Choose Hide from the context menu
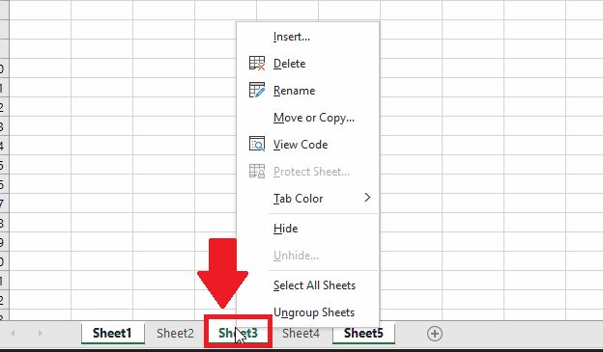The width and height of the screenshot is (603, 352). point(285,229)
